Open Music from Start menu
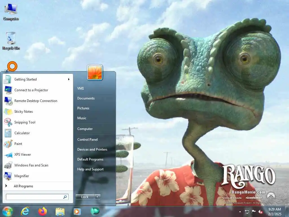289x217 pixels. [x=82, y=118]
